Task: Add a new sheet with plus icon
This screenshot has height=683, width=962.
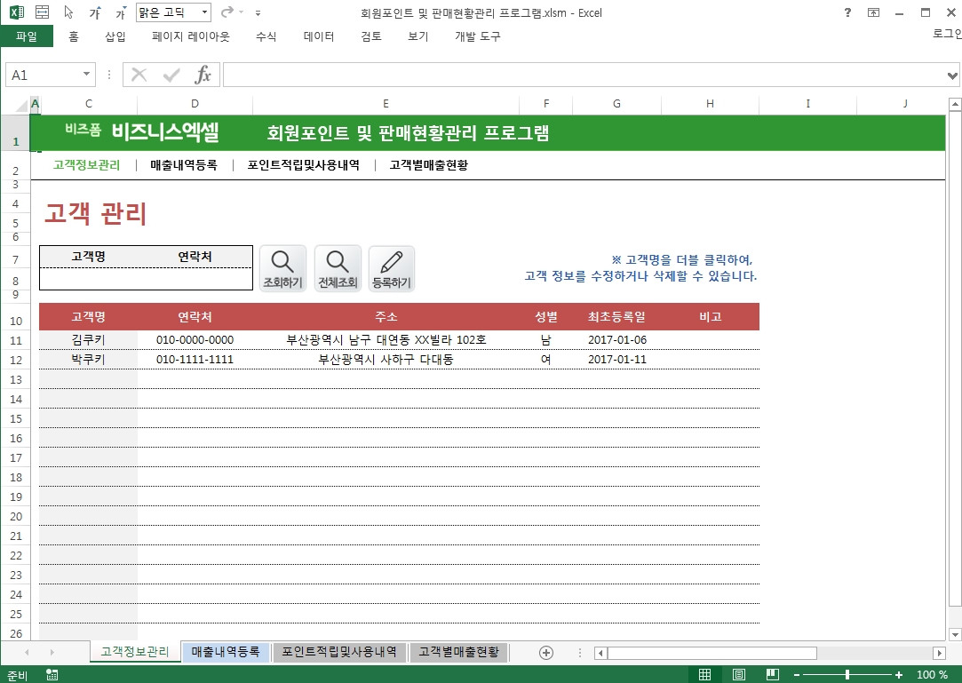Action: click(x=546, y=653)
